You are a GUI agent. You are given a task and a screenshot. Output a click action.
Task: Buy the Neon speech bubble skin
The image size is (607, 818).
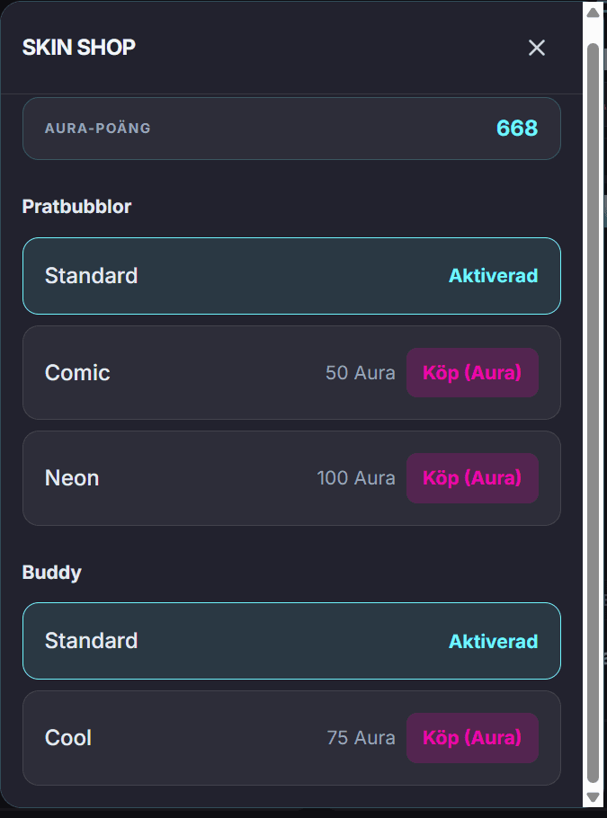(472, 478)
